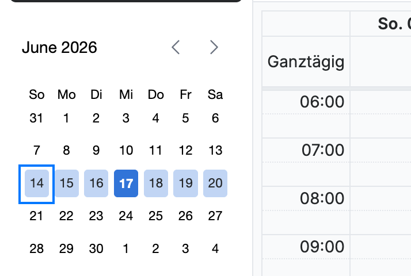Select June 17 in mini calendar

126,183
